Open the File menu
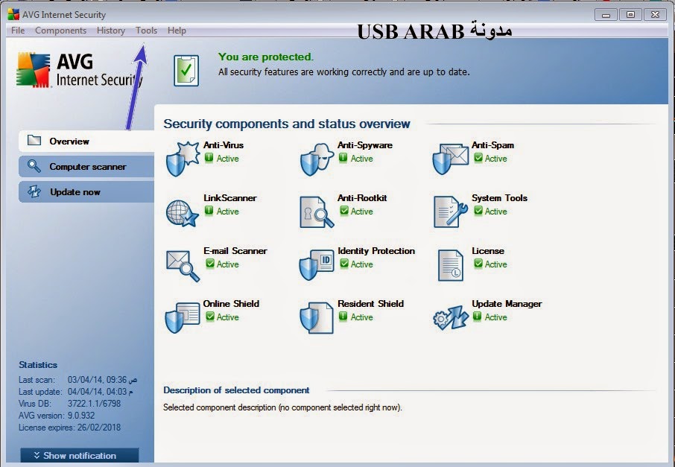 18,31
